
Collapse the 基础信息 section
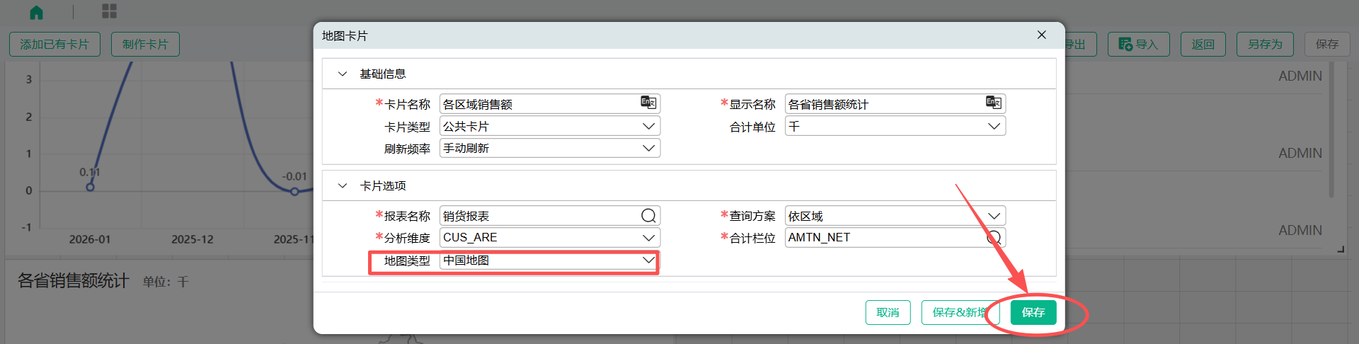(x=343, y=74)
